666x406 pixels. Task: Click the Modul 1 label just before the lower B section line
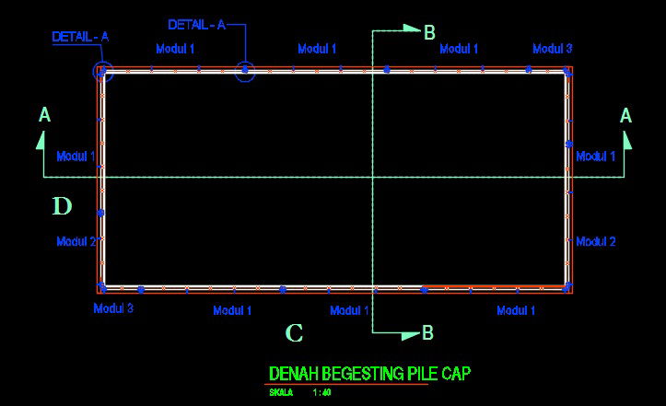click(x=349, y=310)
